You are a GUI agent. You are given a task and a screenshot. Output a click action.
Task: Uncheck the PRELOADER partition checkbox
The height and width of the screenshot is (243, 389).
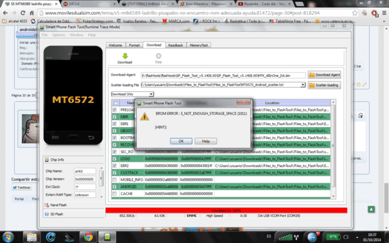pos(114,110)
